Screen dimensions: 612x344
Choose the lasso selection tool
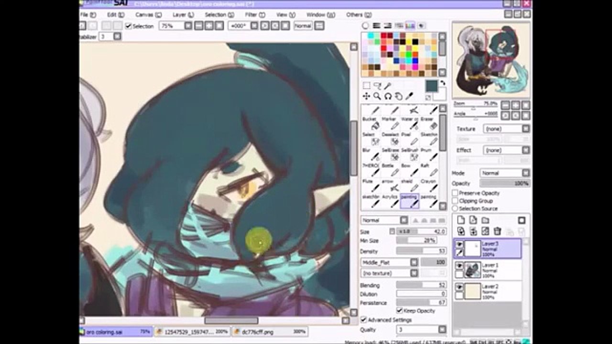[x=377, y=86]
